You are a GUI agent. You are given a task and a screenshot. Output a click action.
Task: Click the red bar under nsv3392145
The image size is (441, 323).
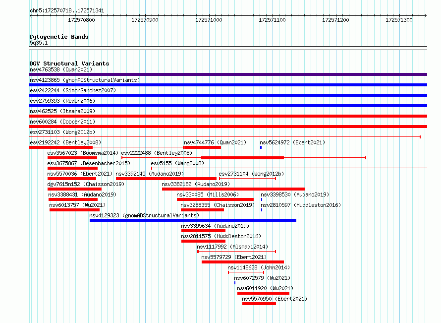[x=166, y=179]
